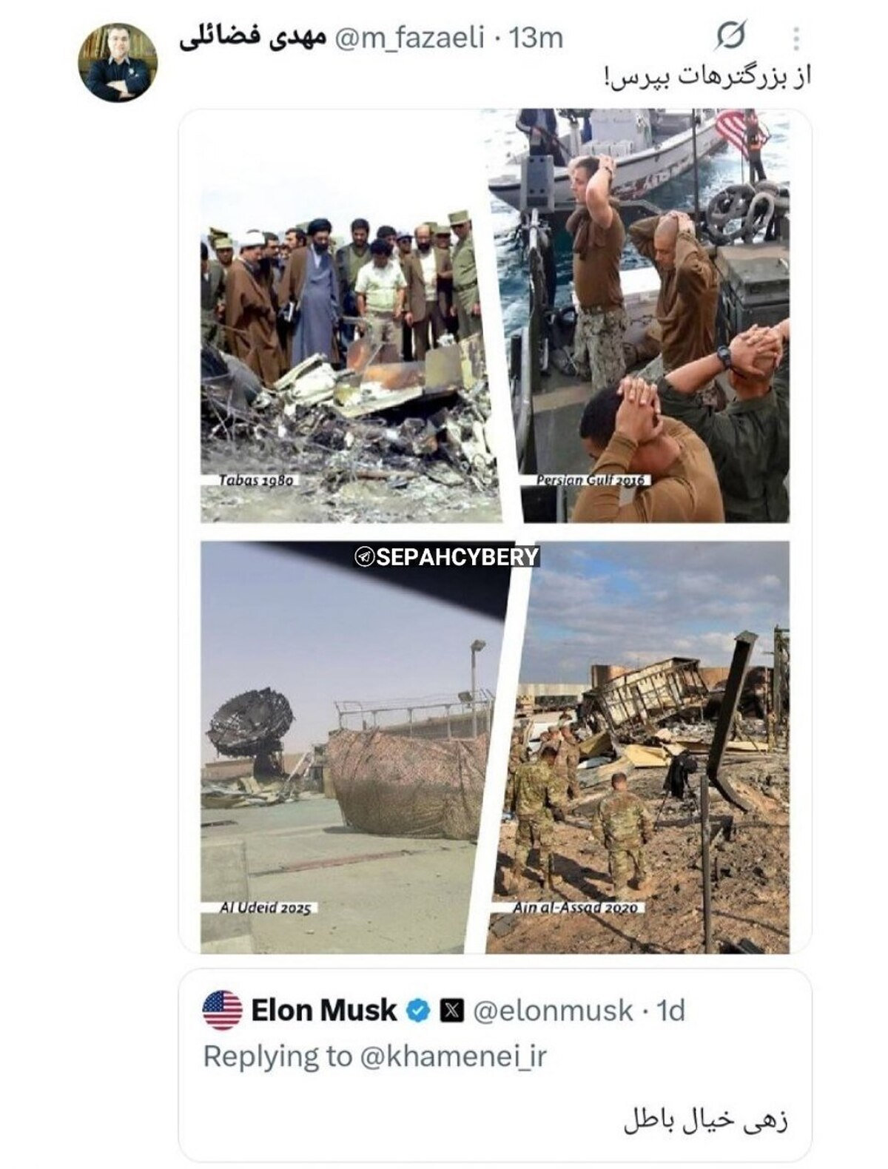Click the Grok slashed-circle icon
The height and width of the screenshot is (1169, 888).
pos(731,35)
